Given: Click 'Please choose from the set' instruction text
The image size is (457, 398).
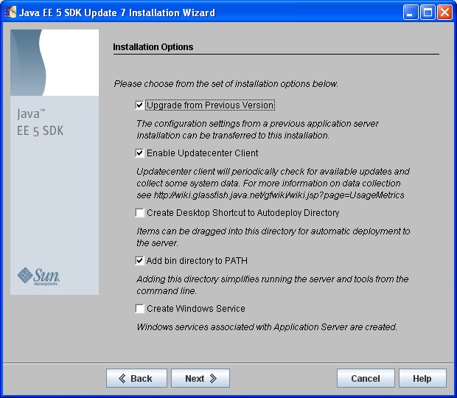Looking at the screenshot, I should click(226, 84).
